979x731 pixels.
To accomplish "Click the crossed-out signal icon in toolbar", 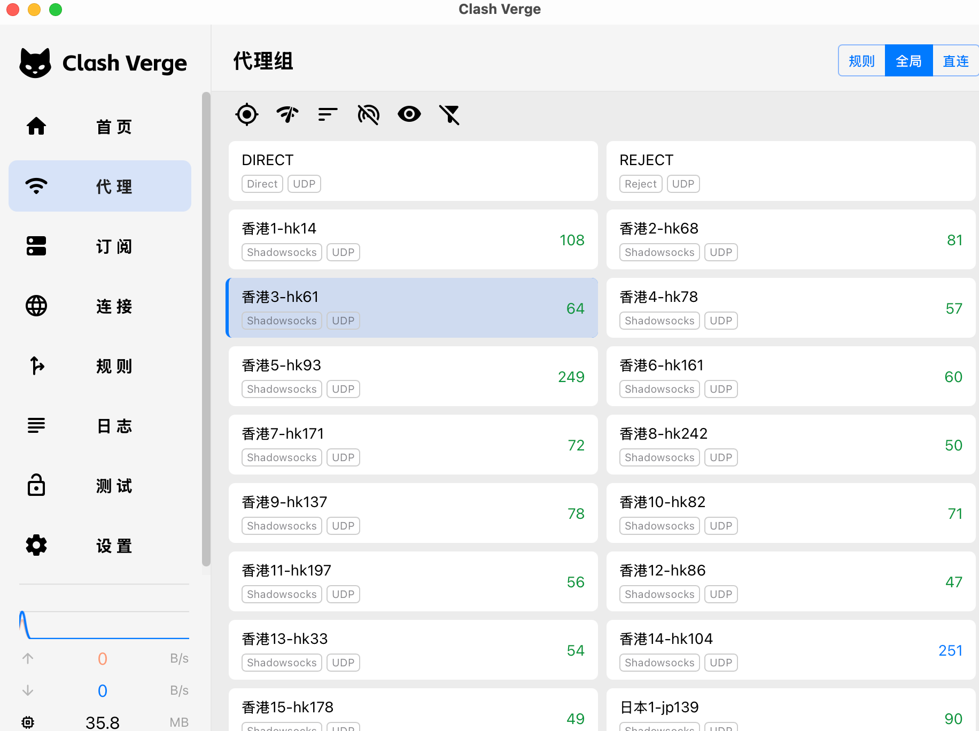I will 368,114.
